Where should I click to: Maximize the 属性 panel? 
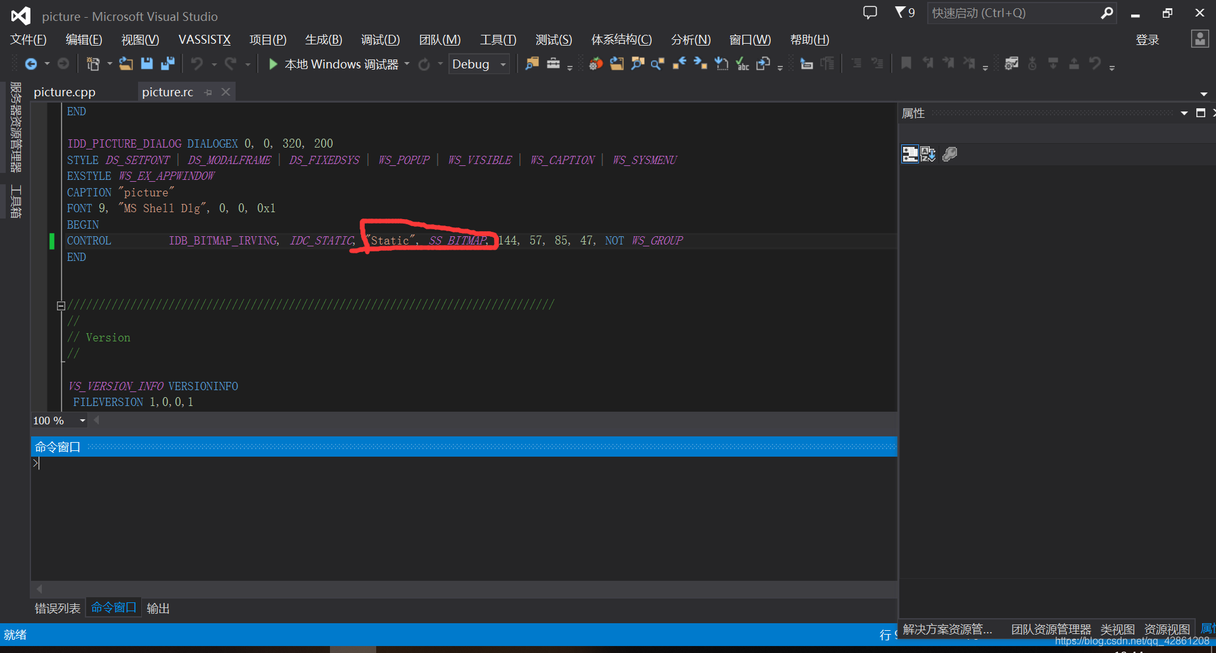click(x=1200, y=113)
